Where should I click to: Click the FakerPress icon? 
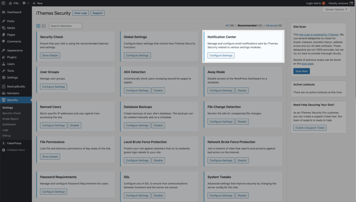tap(3, 143)
